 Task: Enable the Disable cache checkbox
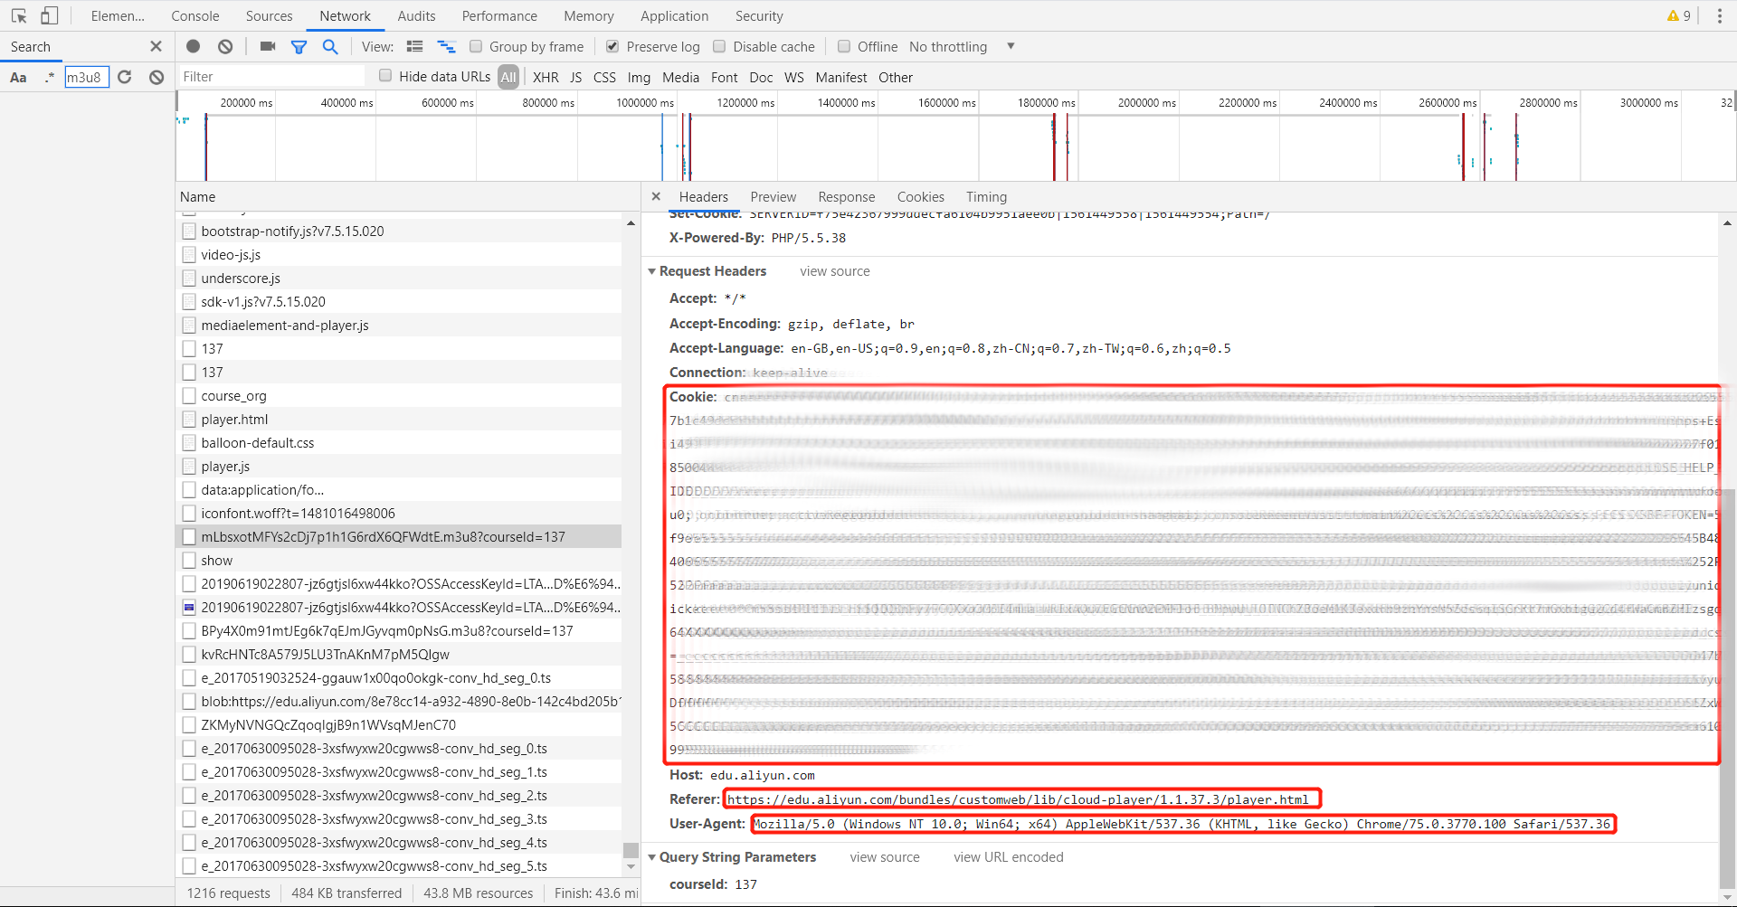719,46
